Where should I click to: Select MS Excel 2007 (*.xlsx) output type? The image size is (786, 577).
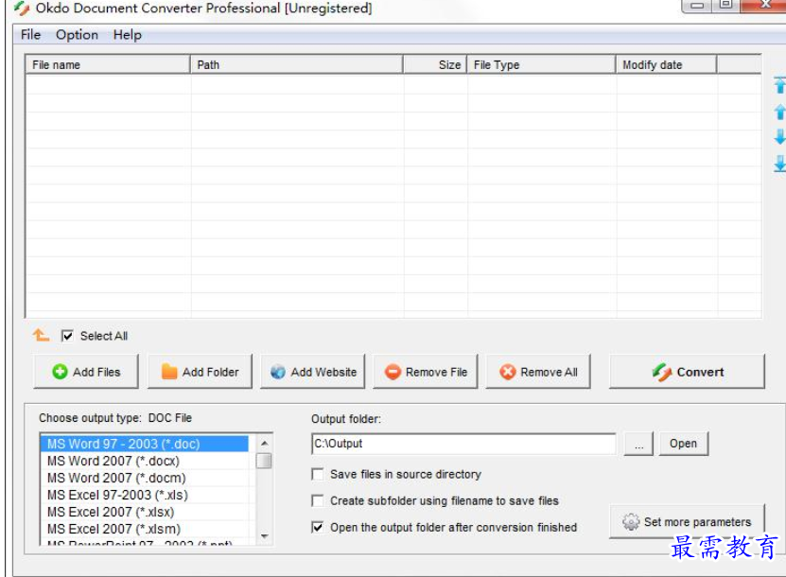coord(145,512)
